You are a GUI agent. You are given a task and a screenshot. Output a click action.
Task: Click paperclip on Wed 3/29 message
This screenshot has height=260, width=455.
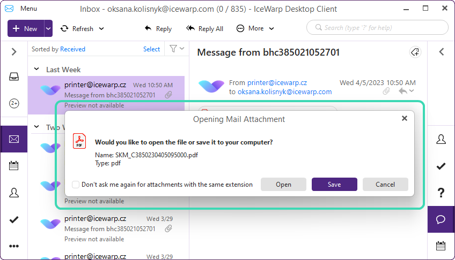coord(168,228)
